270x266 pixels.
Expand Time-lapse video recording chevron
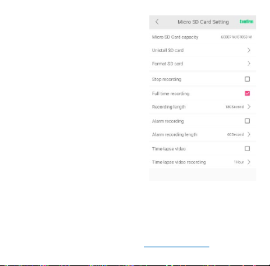pyautogui.click(x=249, y=162)
